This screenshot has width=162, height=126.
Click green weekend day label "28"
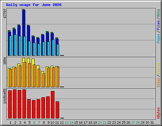(x=138, y=123)
